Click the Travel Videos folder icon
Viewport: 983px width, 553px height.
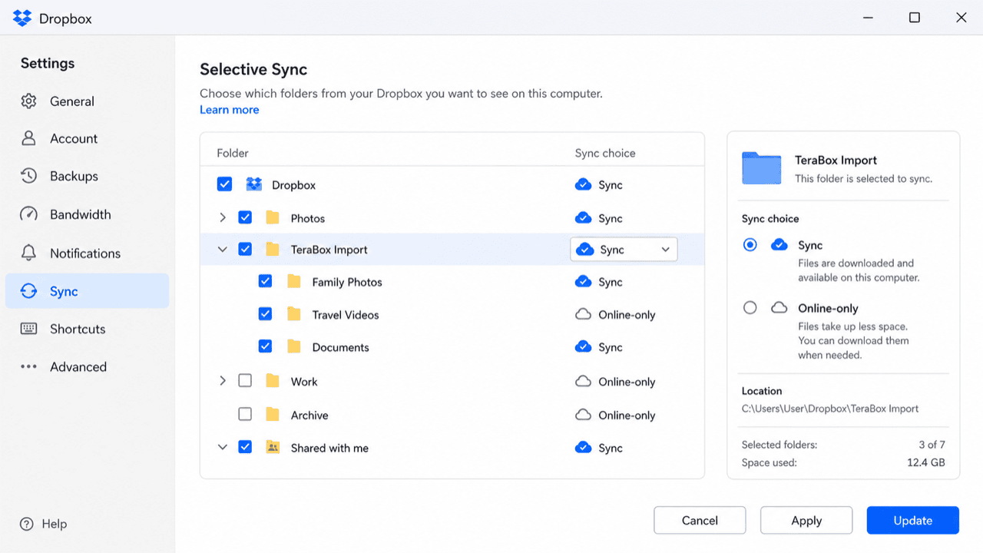(293, 314)
